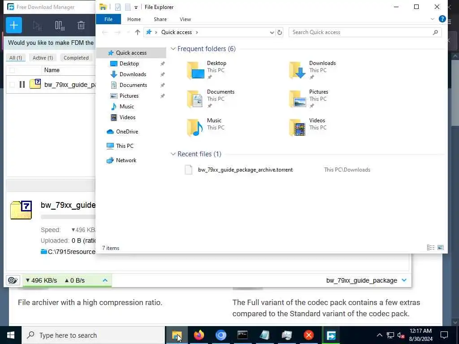Switch to Completed tab in FDM
The width and height of the screenshot is (459, 344).
coord(76,58)
